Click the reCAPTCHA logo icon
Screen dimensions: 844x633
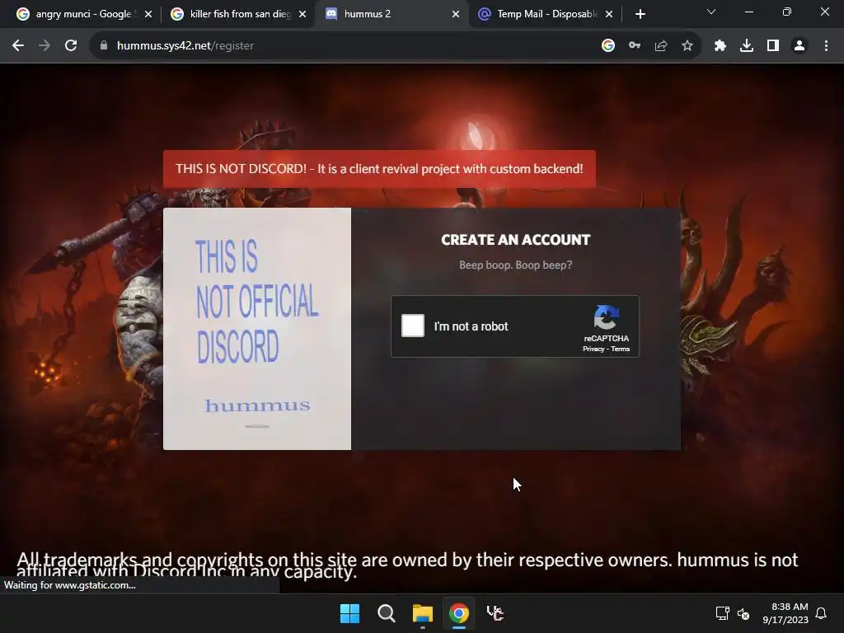click(606, 317)
